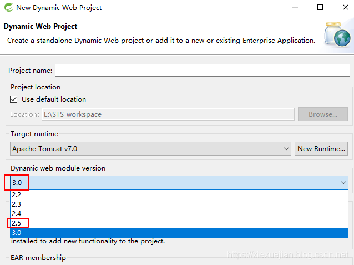Click the Browse... button
This screenshot has width=354, height=265.
pos(323,114)
